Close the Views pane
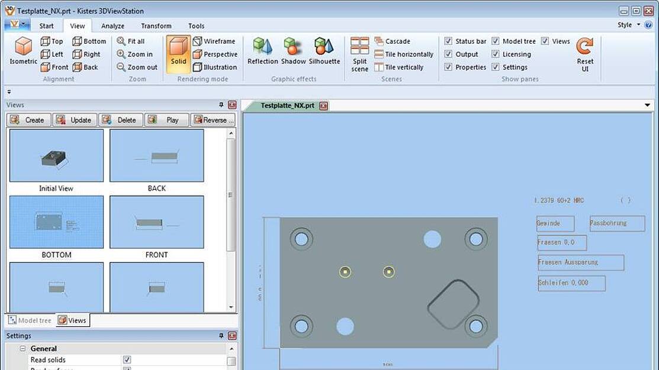659x370 pixels. (x=232, y=105)
